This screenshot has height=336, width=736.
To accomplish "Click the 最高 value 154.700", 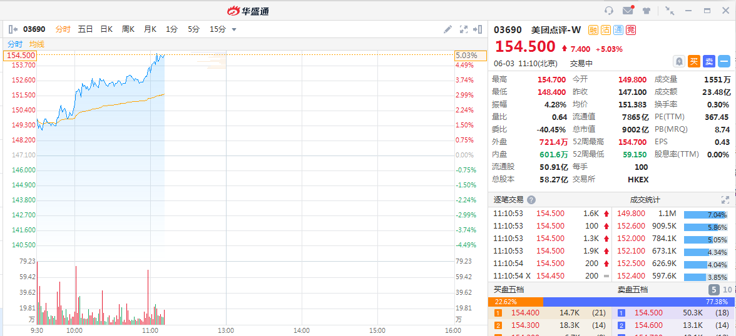I will click(551, 80).
